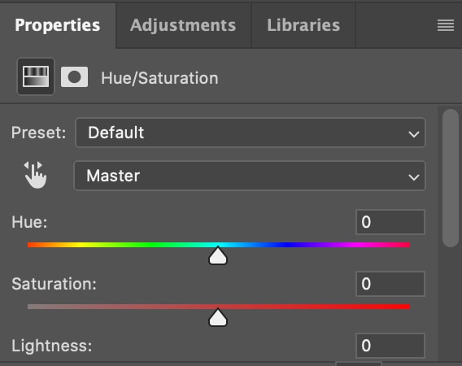
Task: Click the rainbow Hue slider track
Action: [219, 245]
